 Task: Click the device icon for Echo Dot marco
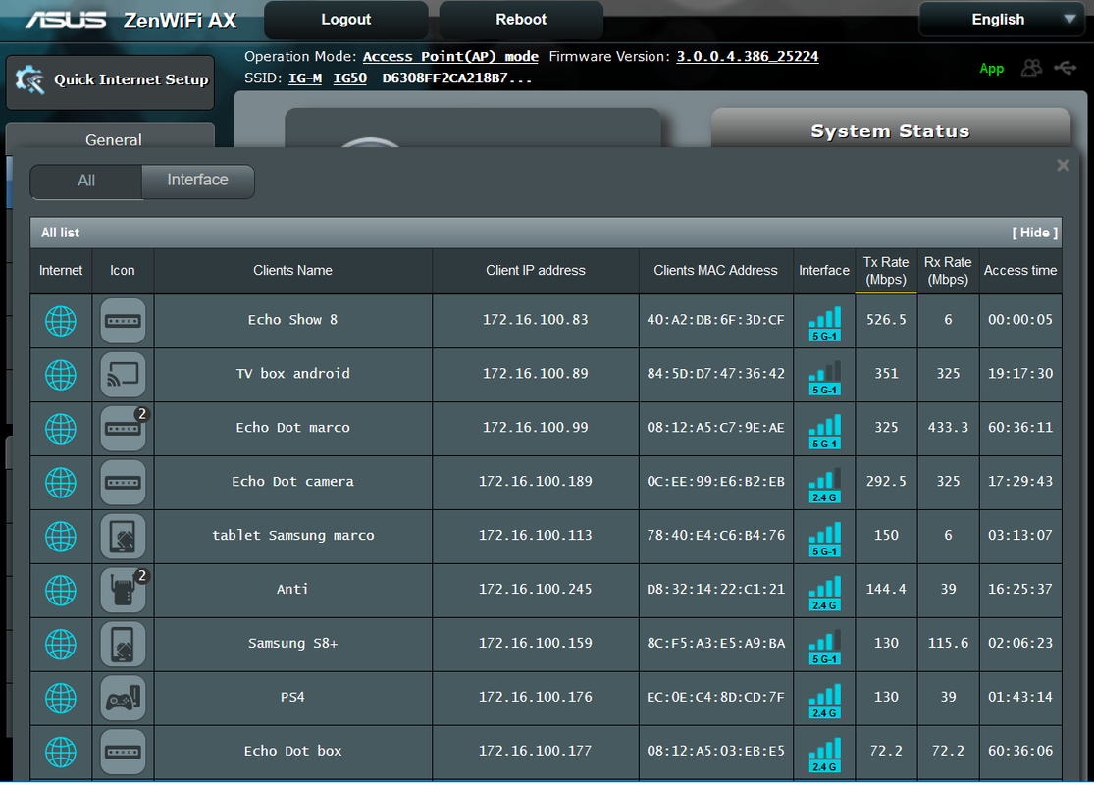(x=123, y=429)
